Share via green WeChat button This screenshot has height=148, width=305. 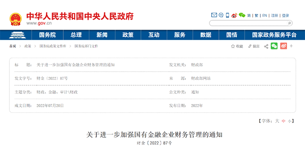(x=274, y=46)
